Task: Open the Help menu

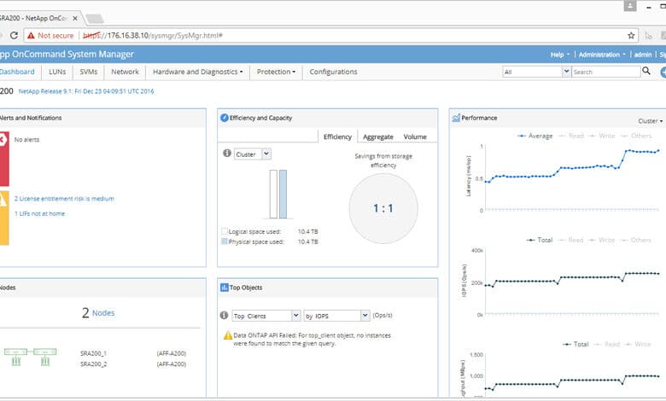Action: 560,55
